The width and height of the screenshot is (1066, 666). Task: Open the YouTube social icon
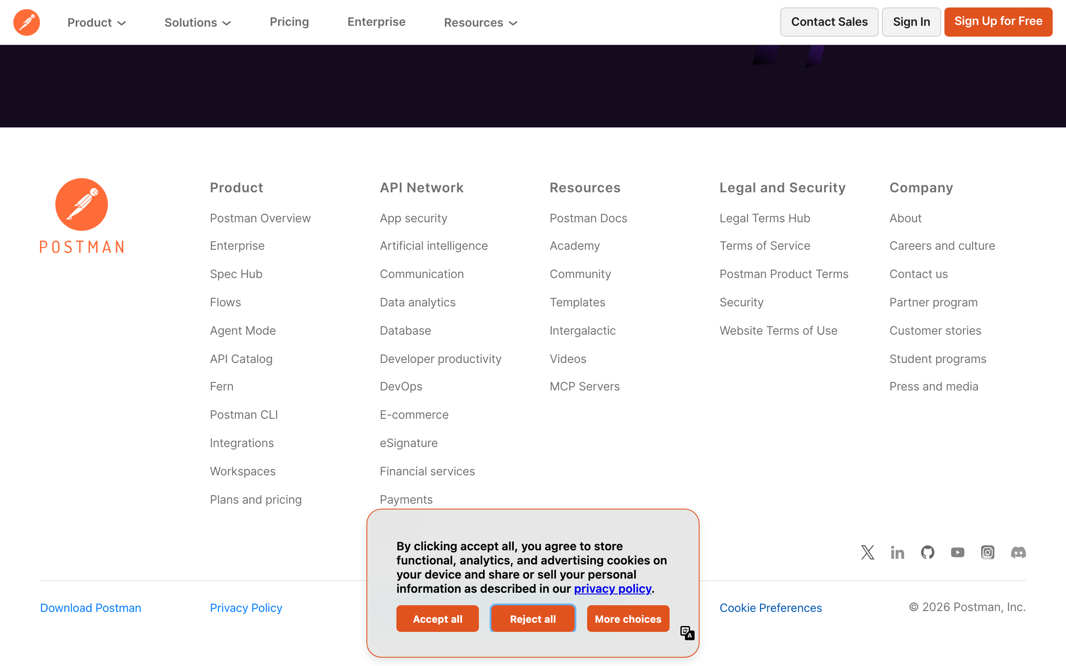coord(957,552)
